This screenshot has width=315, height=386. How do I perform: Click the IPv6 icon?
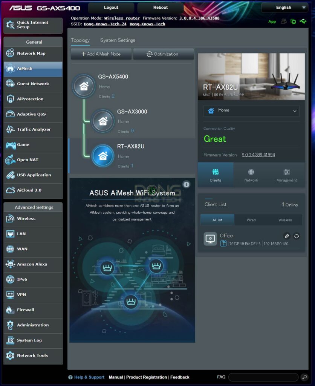point(10,279)
